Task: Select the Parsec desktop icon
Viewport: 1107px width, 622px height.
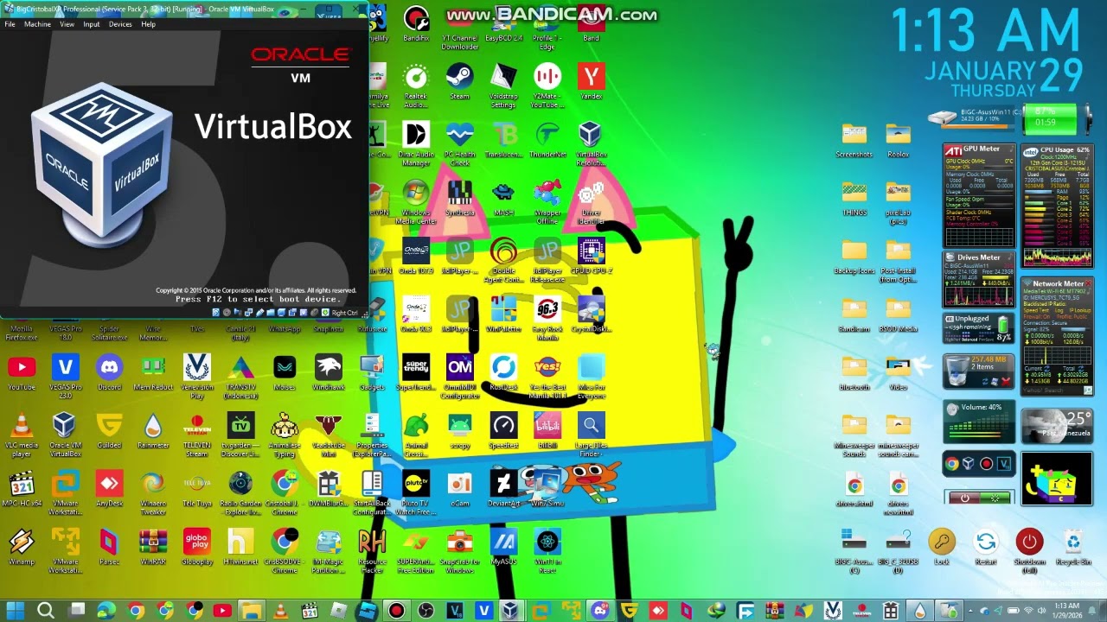Action: pos(109,547)
